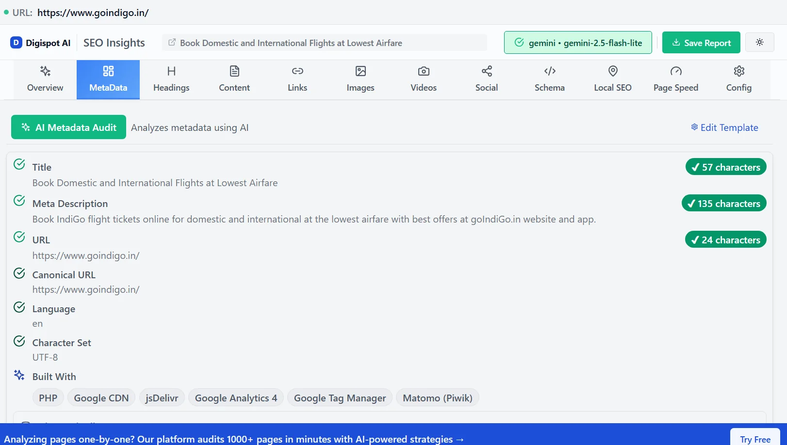Click the Canonical URL value
Screen dimensions: 787x445
click(86, 289)
